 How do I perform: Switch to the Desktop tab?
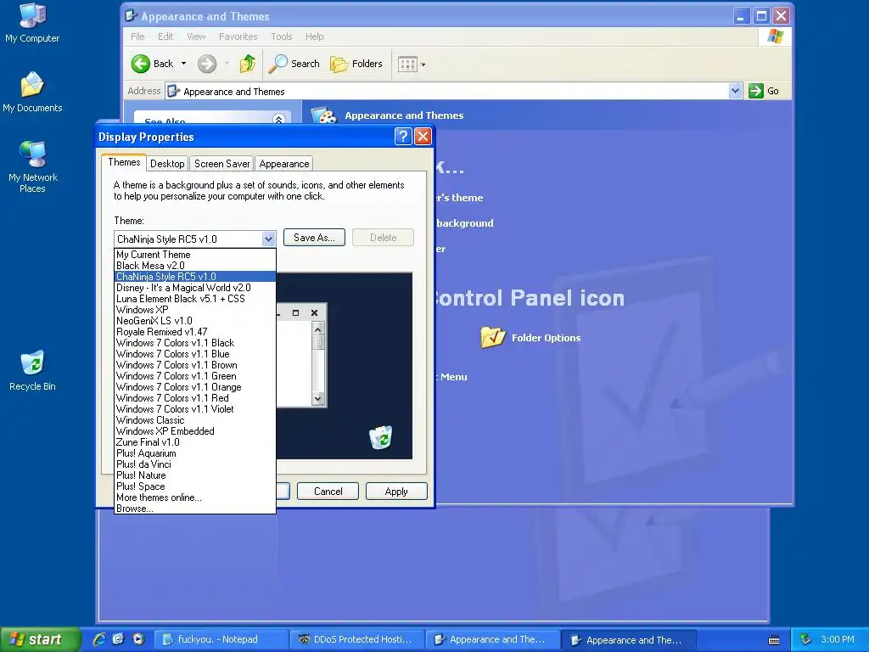(x=167, y=164)
